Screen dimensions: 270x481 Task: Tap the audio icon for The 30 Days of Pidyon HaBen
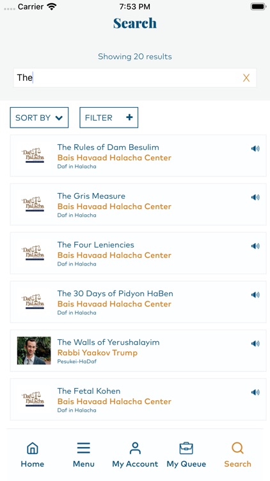255,295
